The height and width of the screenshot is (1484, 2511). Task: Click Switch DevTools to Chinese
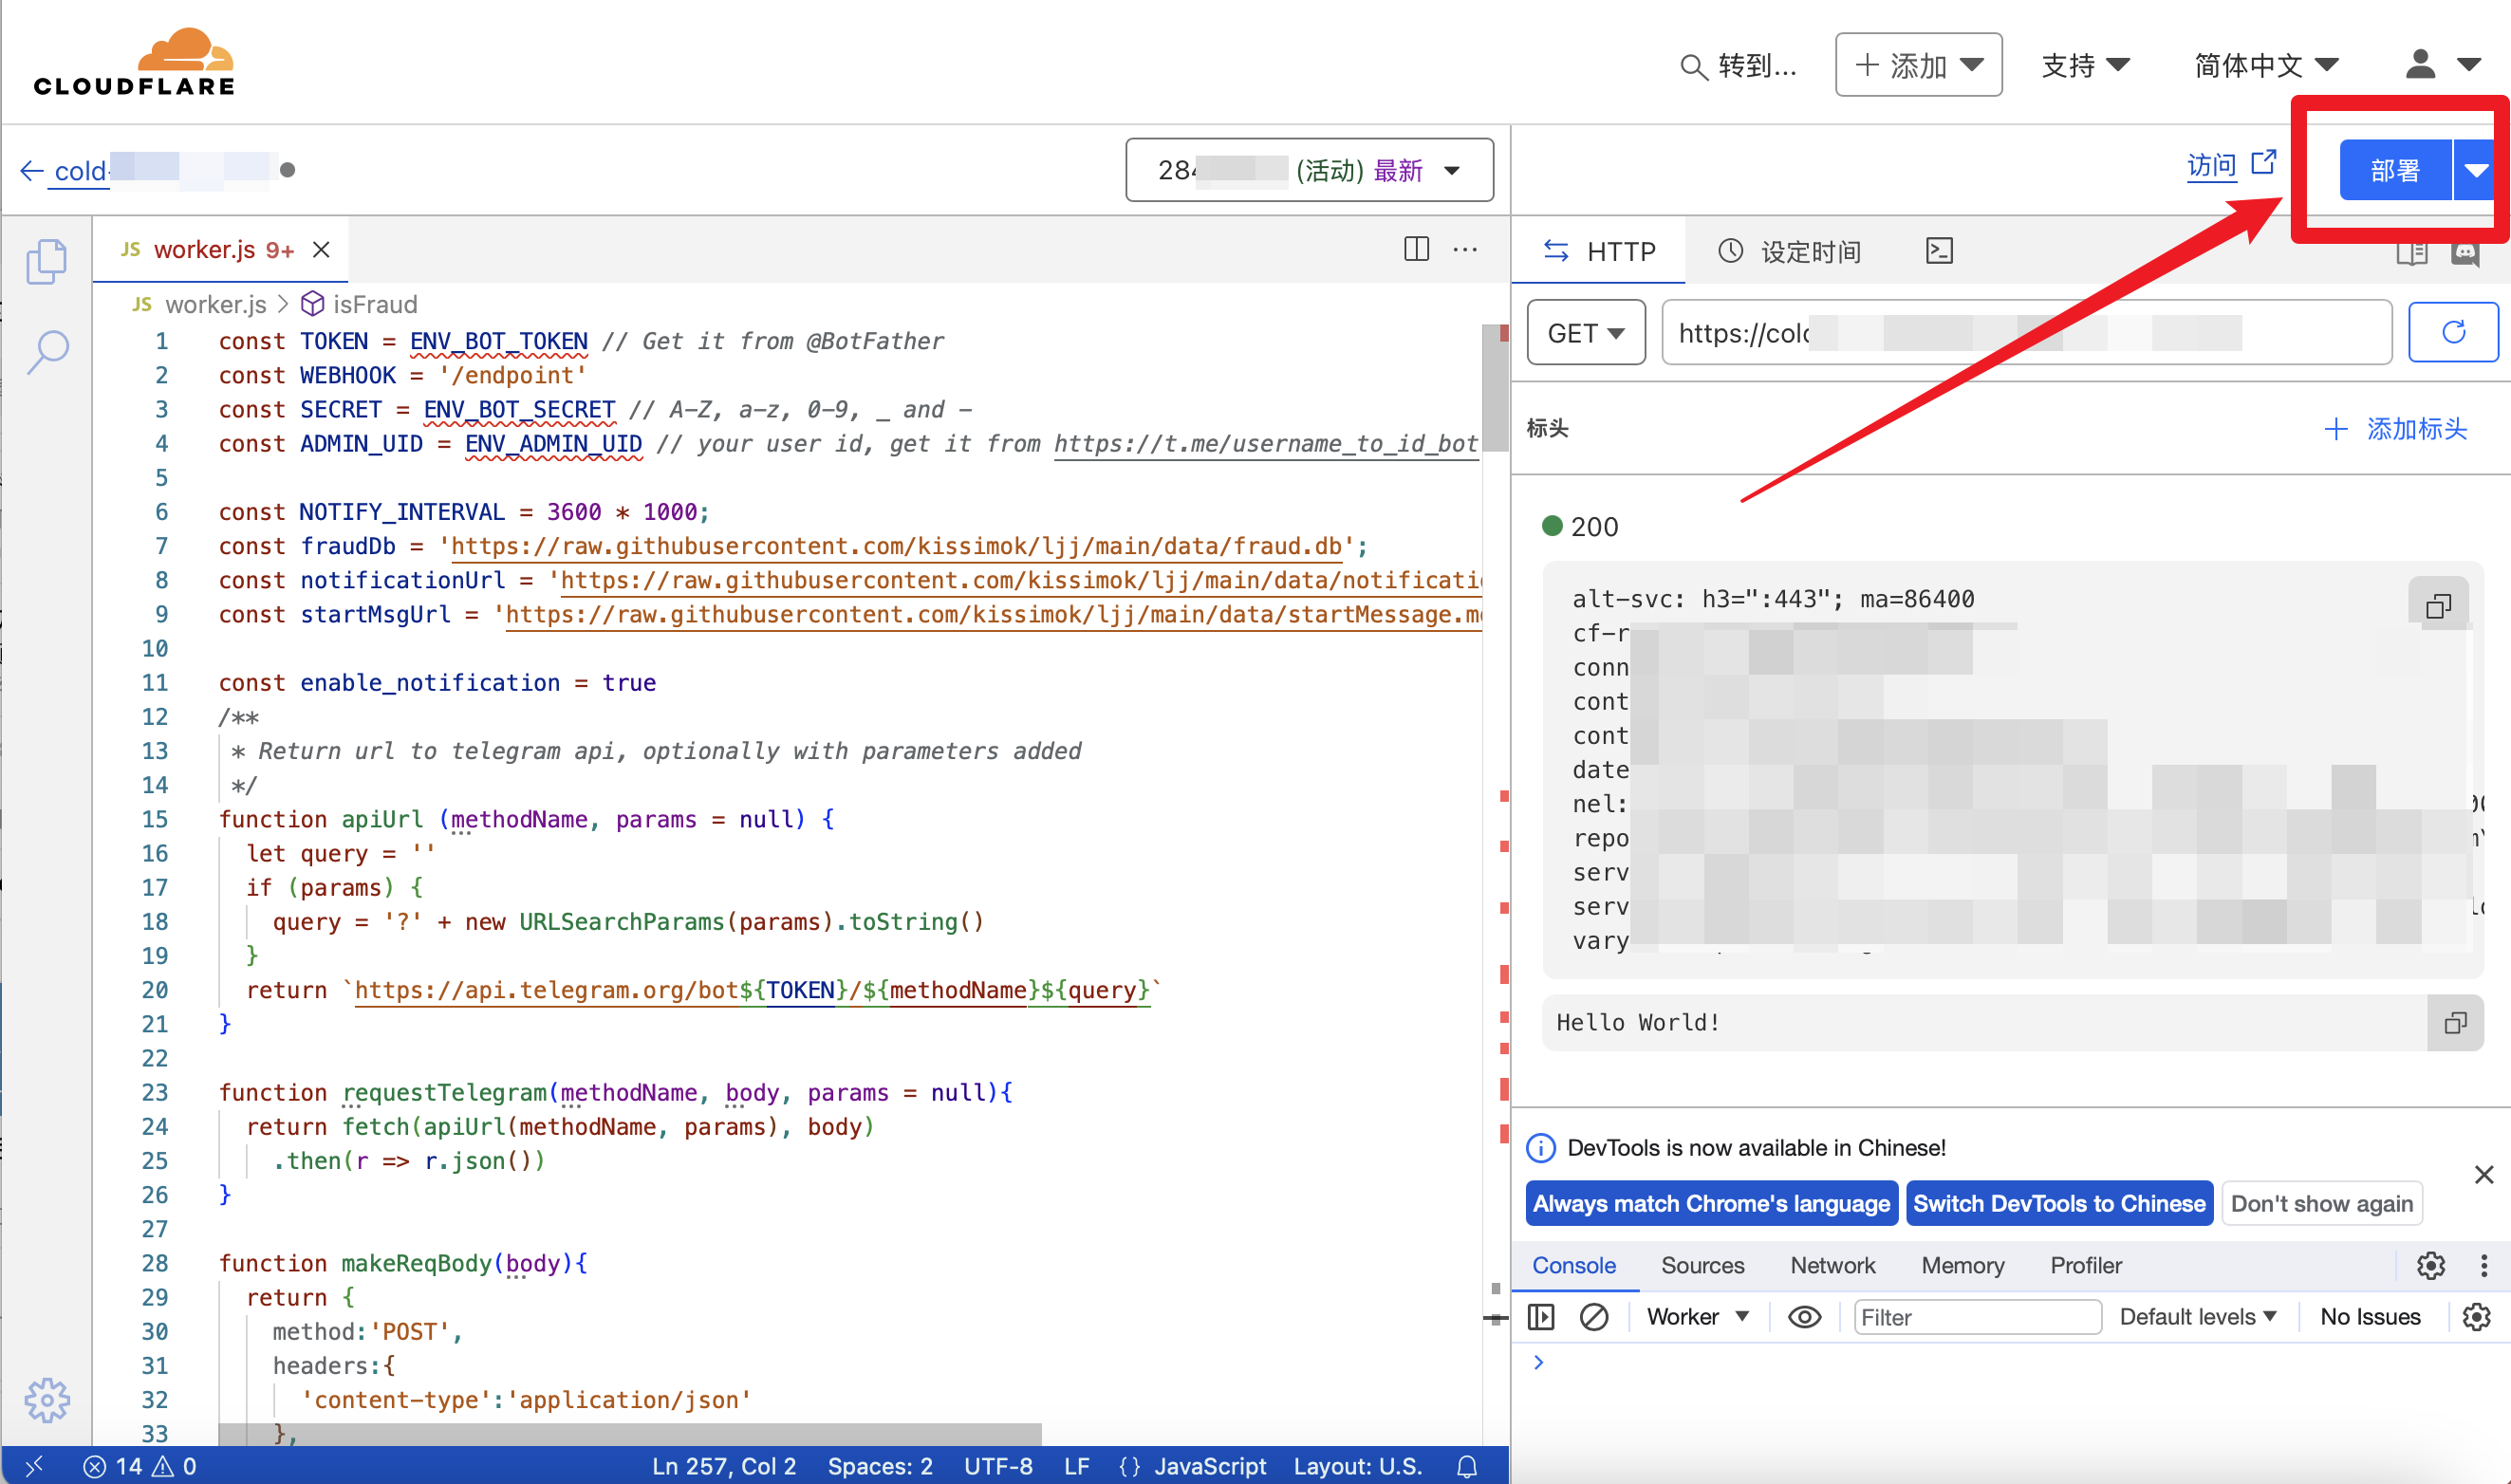2059,1203
